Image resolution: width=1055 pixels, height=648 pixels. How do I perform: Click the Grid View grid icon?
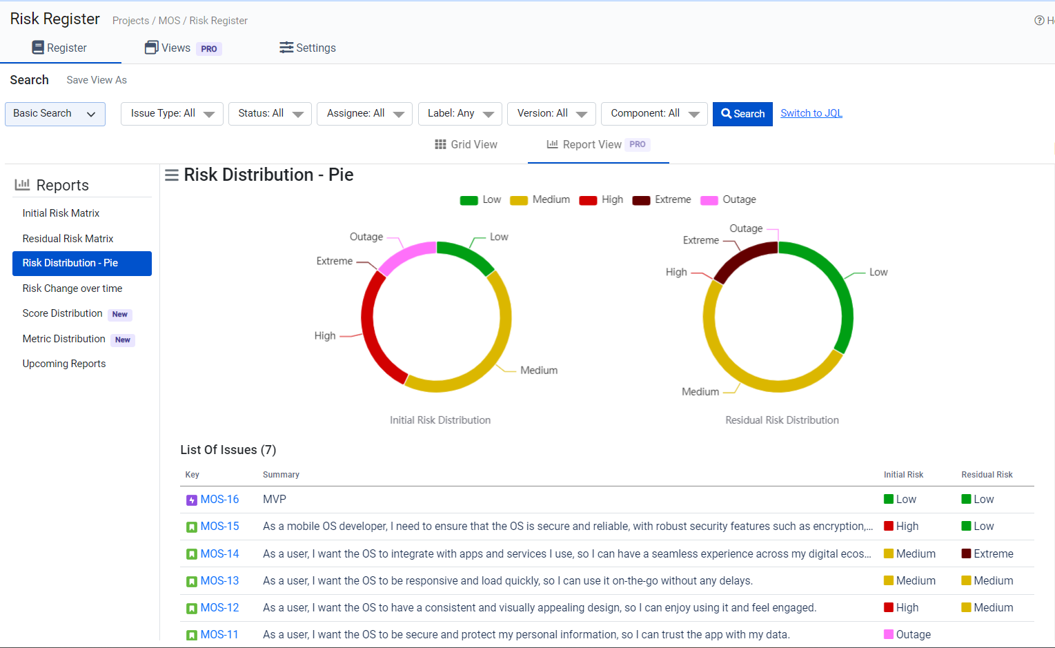coord(440,144)
